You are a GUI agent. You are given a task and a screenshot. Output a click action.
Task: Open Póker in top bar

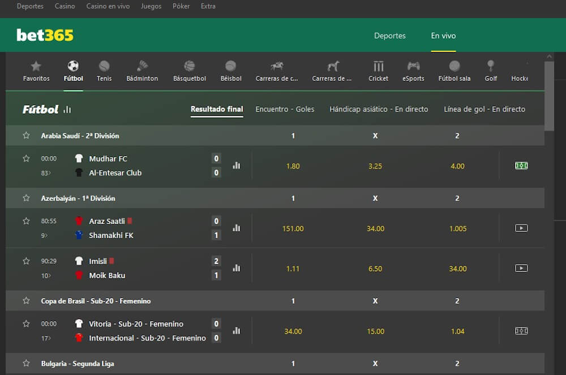[x=181, y=6]
